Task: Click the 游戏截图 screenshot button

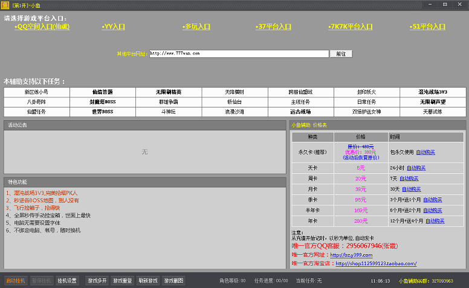Action: 173,281
